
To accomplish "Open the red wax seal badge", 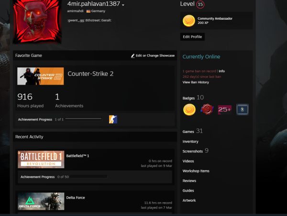I will [207, 109].
